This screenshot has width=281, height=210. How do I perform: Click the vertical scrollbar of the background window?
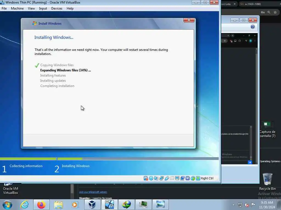click(257, 105)
